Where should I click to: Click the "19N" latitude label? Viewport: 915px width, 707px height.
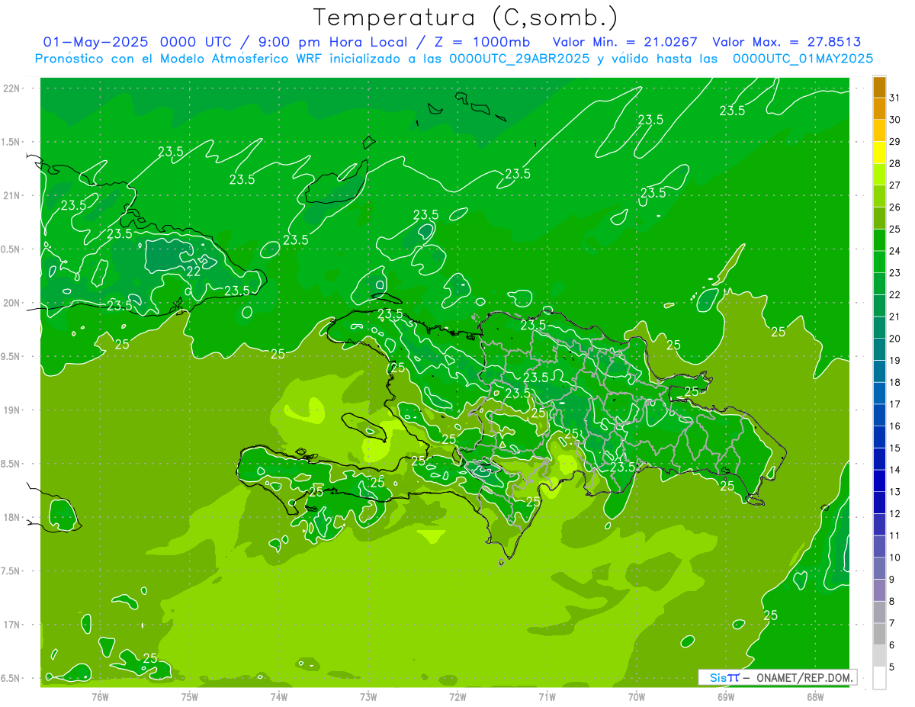[x=12, y=410]
